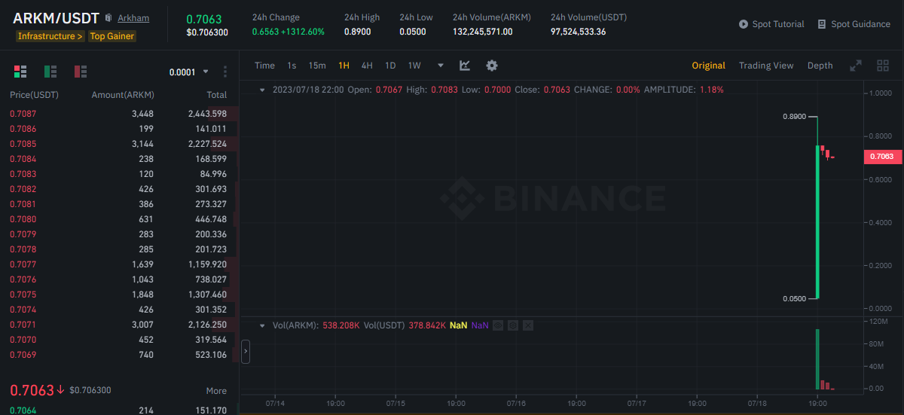Click the ARKM/USDT pair title

pyautogui.click(x=56, y=18)
